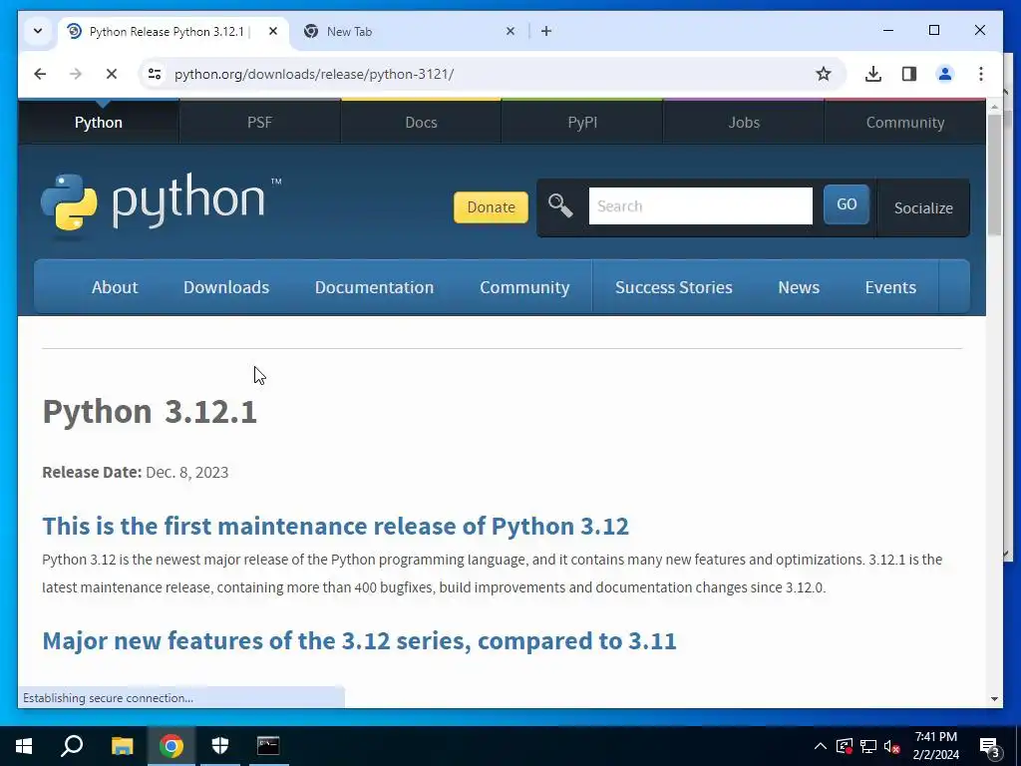Image resolution: width=1021 pixels, height=766 pixels.
Task: Click 'Major new features of the 3.12 series' heading
Action: [x=359, y=641]
